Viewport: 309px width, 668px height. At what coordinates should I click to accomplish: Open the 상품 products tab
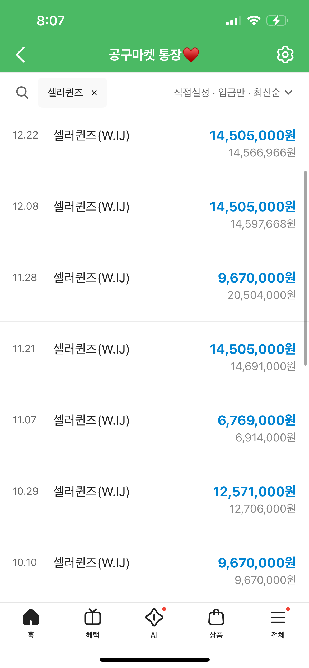pyautogui.click(x=216, y=624)
